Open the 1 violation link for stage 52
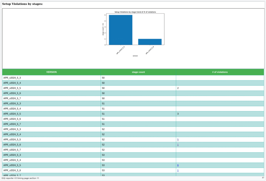 pos(178,145)
